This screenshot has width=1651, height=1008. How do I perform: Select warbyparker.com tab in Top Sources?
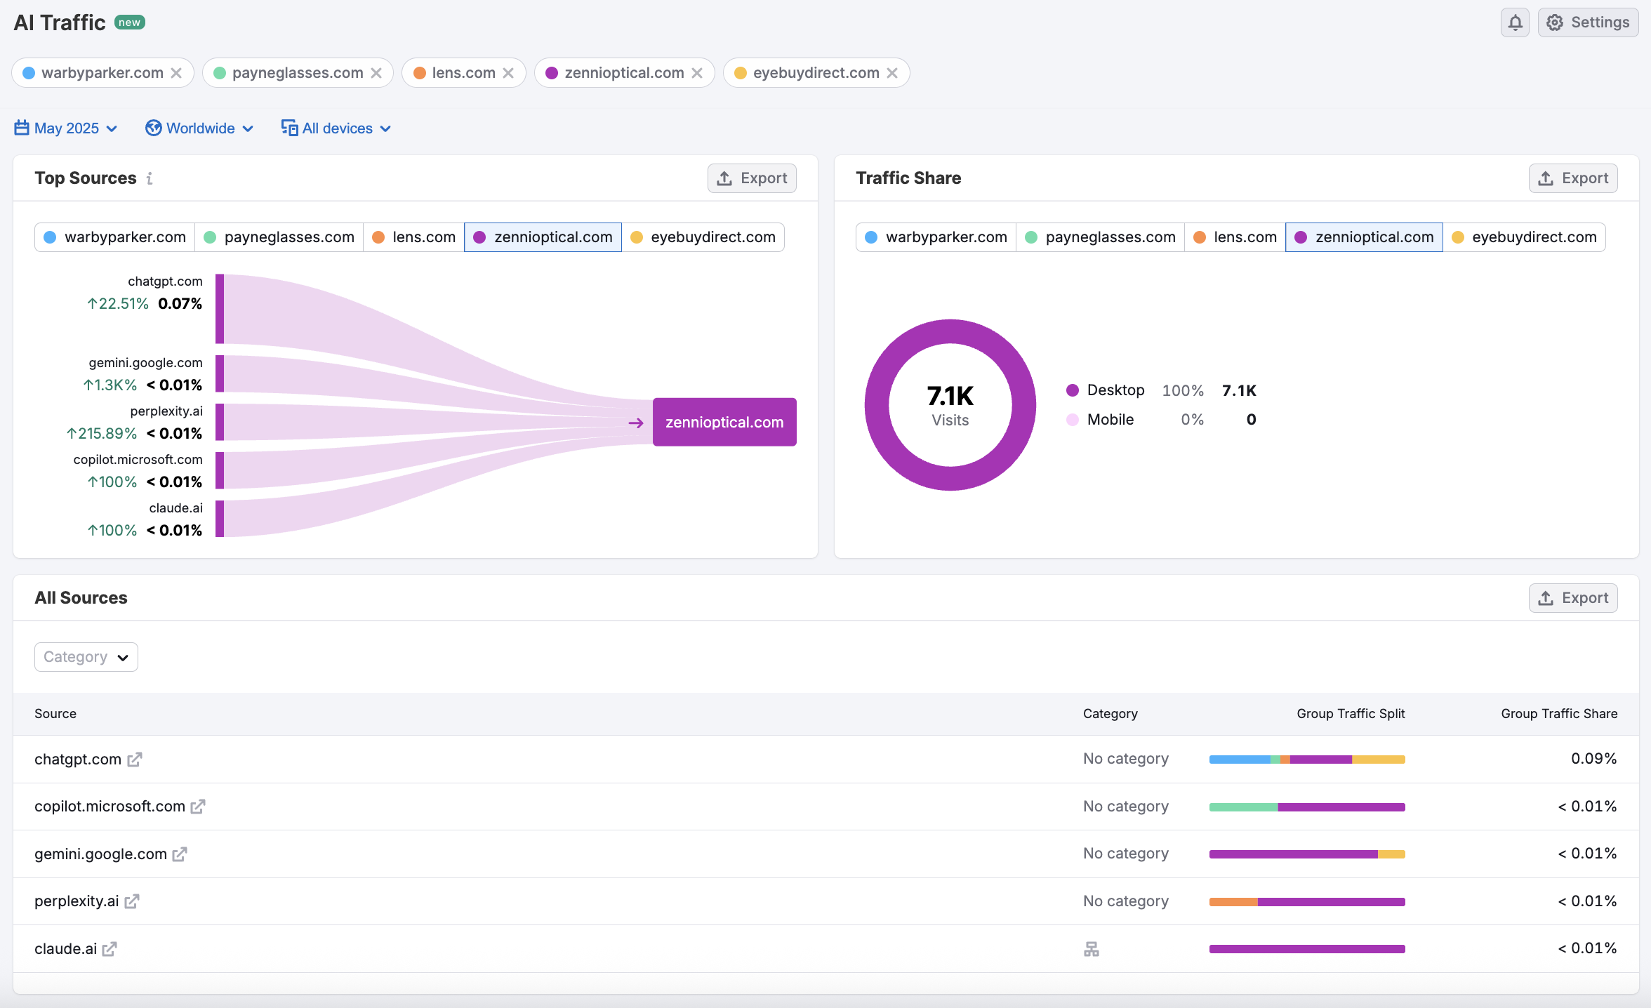(x=115, y=237)
